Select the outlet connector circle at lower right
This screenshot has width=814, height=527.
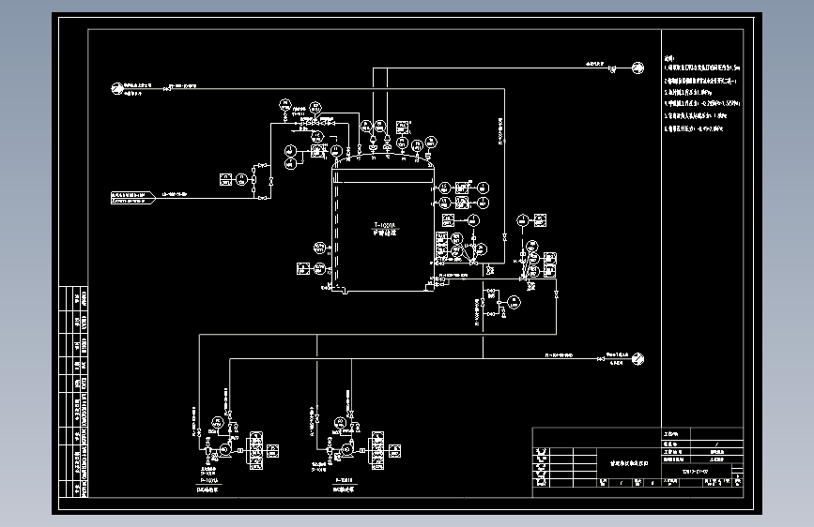tap(637, 359)
